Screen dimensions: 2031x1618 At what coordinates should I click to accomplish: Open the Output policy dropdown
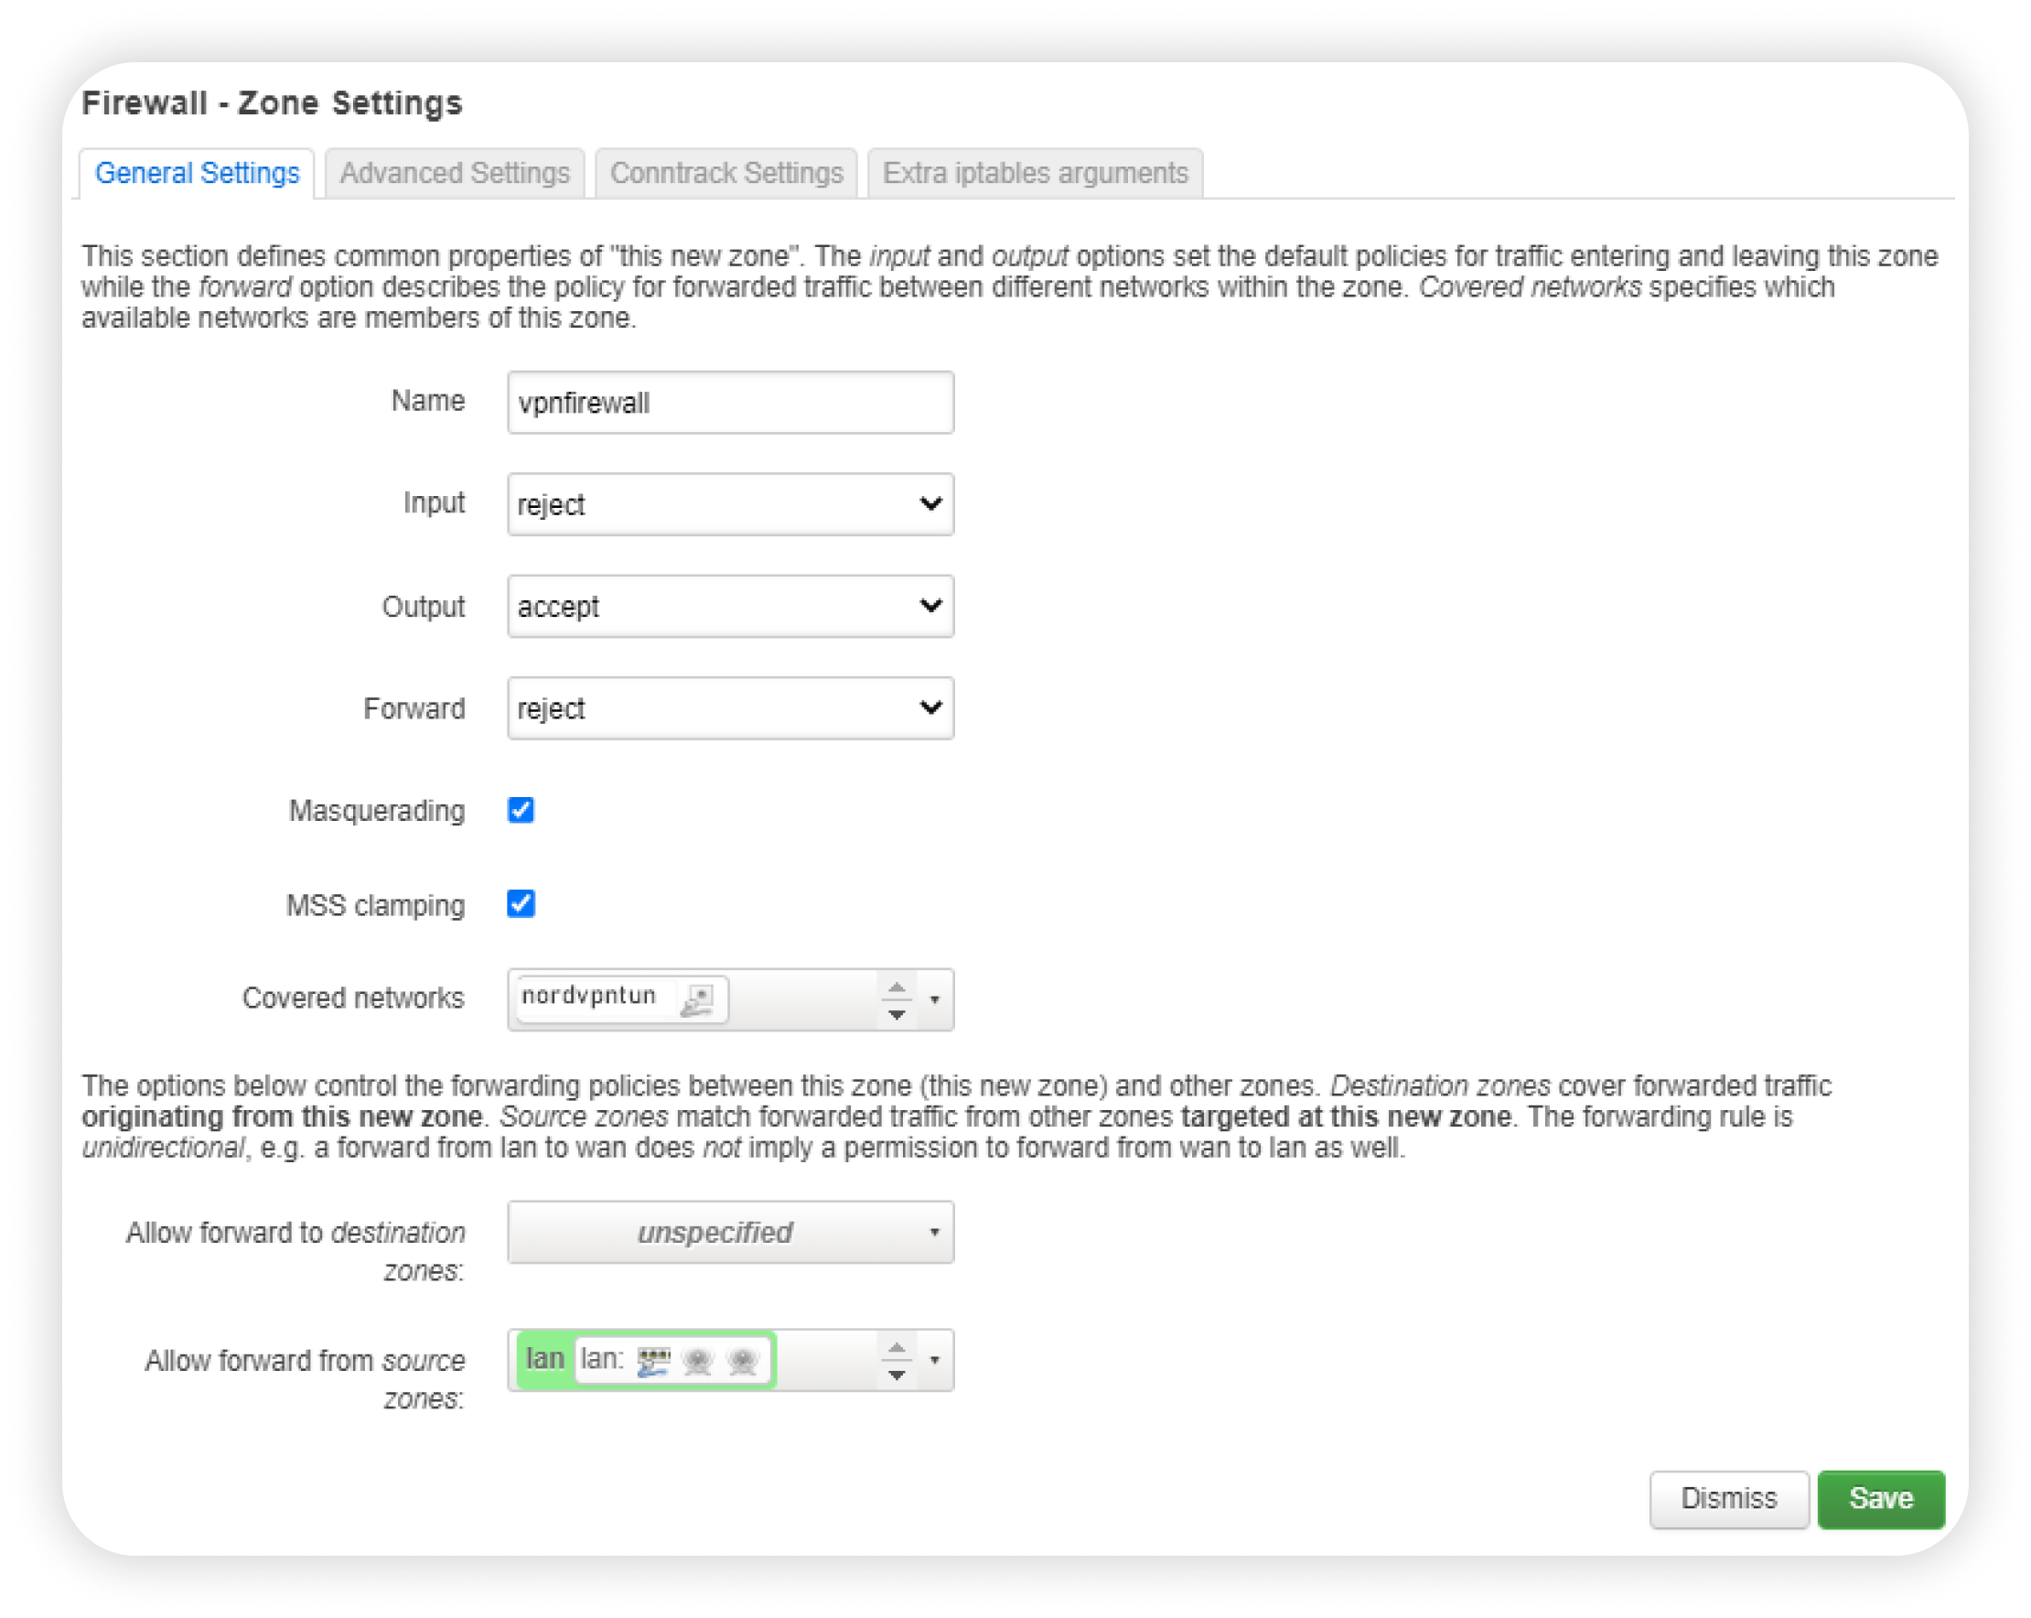(730, 606)
